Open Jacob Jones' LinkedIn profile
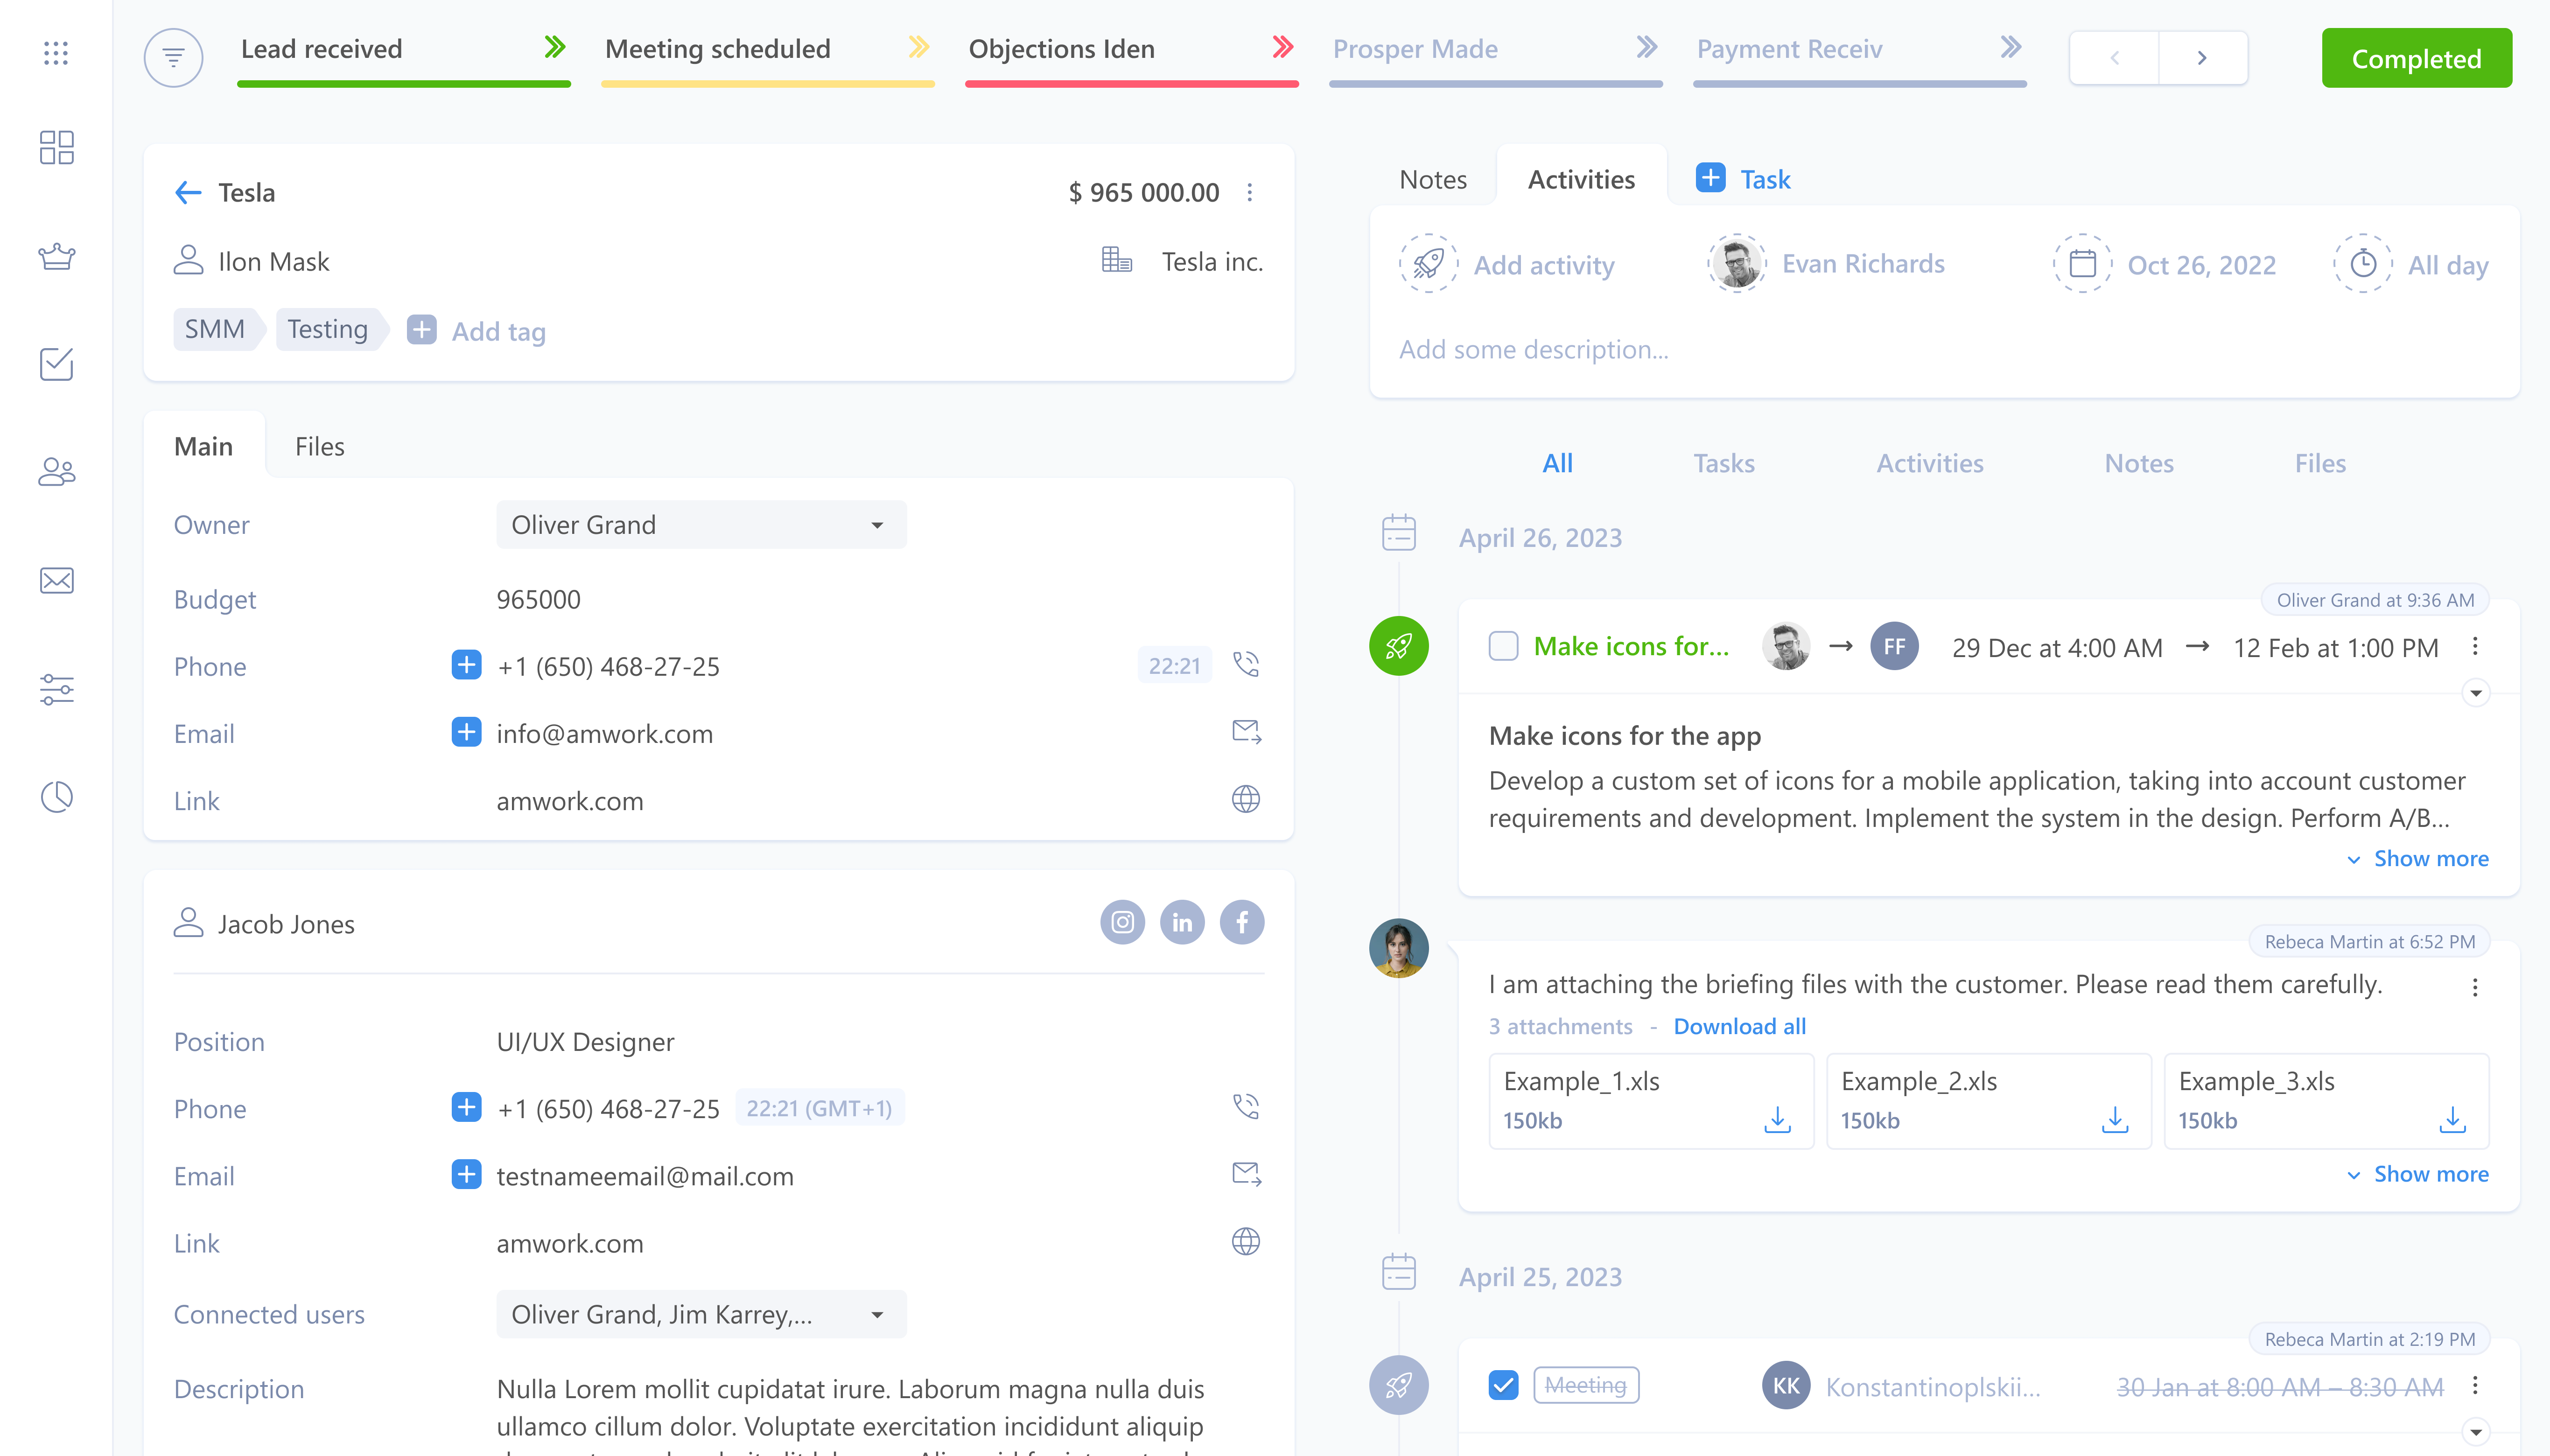The image size is (2550, 1456). coord(1182,922)
